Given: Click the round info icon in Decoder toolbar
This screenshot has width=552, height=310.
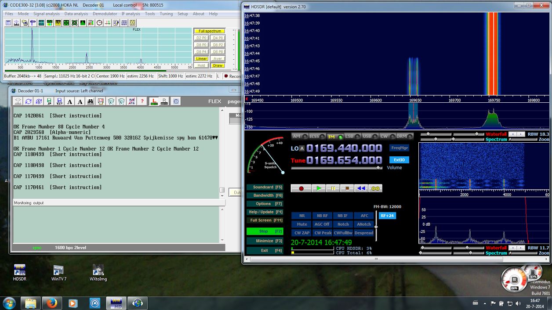Looking at the screenshot, I should 176,101.
